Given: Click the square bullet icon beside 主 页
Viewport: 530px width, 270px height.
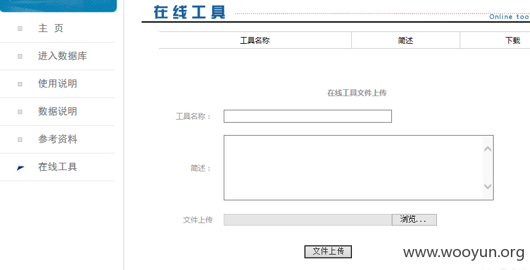Looking at the screenshot, I should 20,29.
